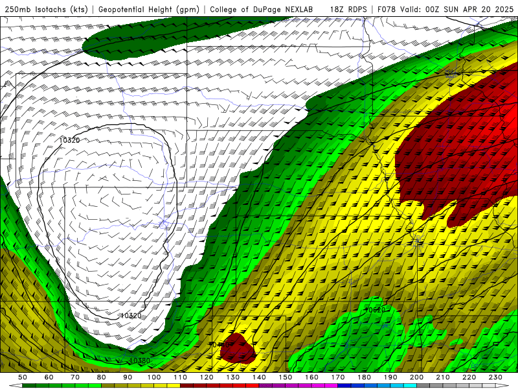518x389 pixels.
Task: Click the '110' value on the color scale
Action: 181,377
